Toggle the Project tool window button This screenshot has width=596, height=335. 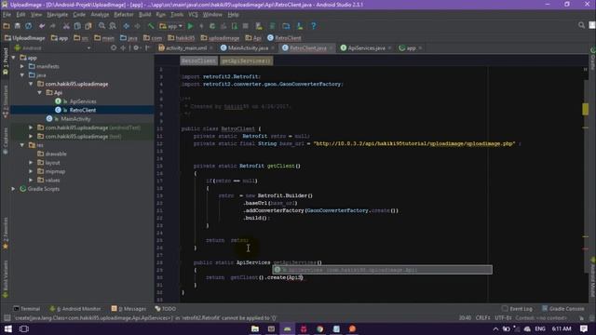[6, 61]
